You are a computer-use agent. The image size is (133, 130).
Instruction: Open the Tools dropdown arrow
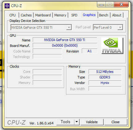(77, 122)
